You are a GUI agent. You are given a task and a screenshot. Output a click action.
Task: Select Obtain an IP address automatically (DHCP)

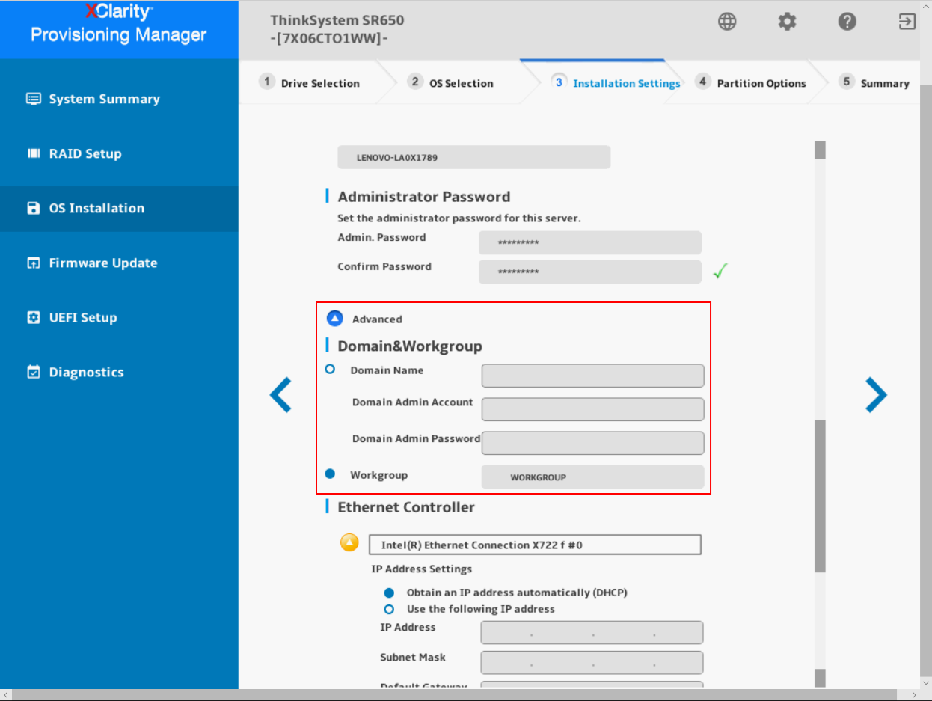[389, 593]
